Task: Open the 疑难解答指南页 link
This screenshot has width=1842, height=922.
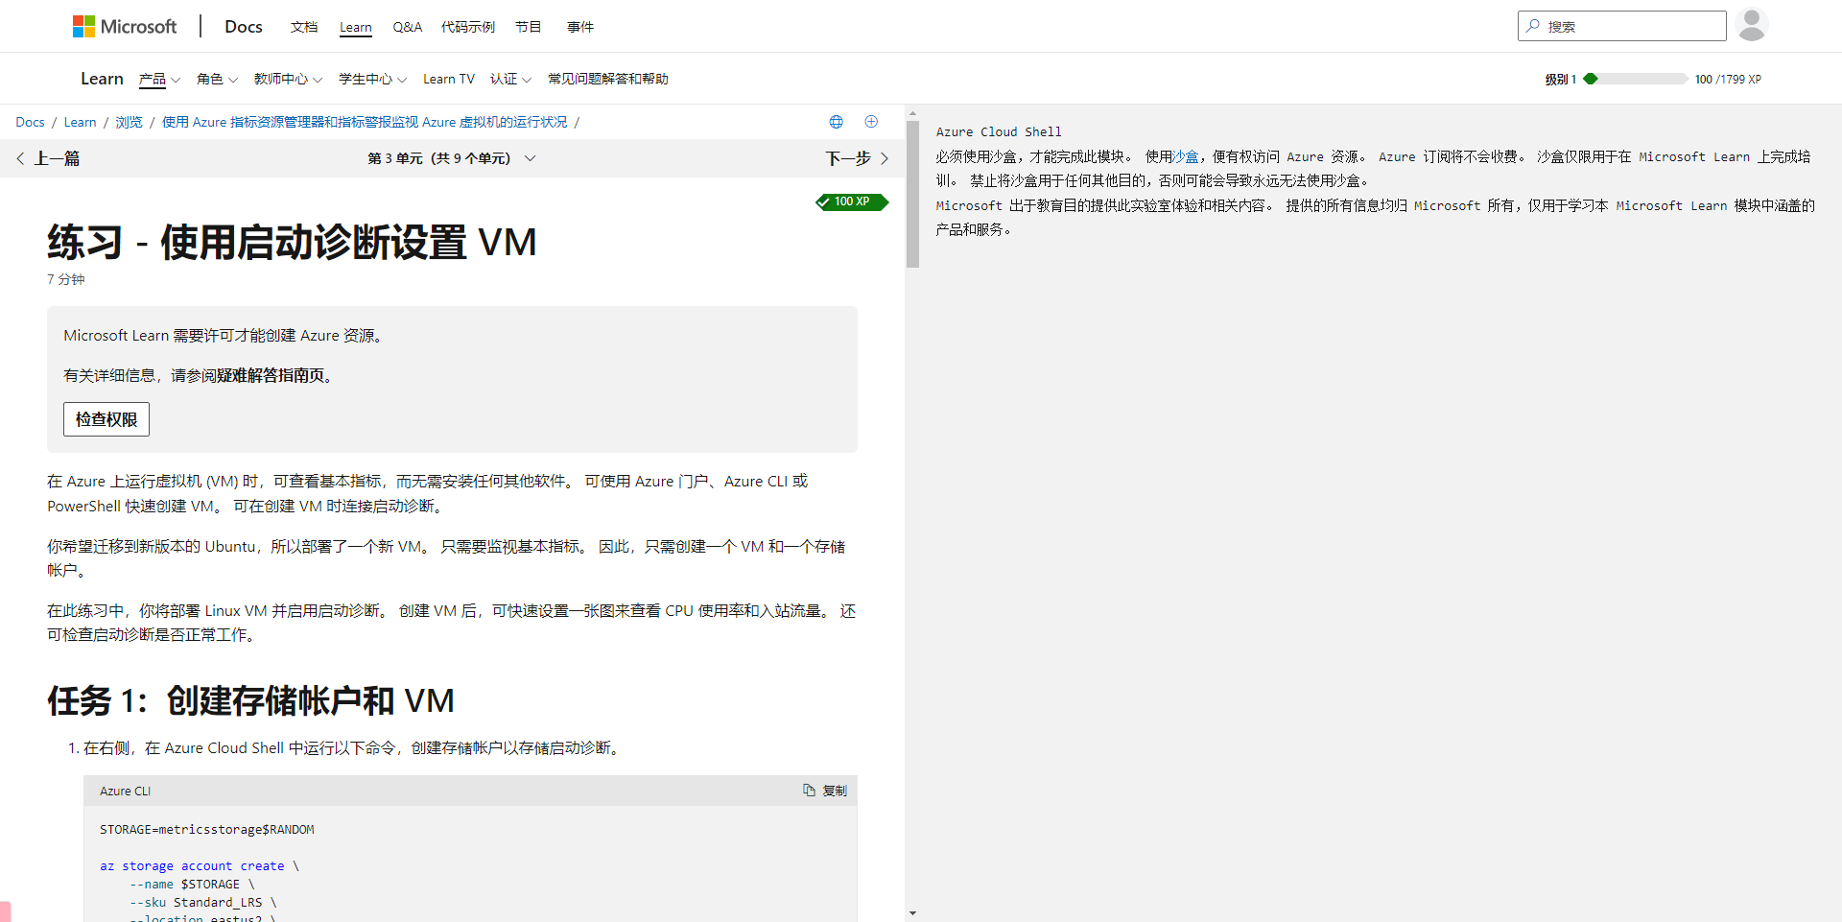Action: tap(271, 375)
